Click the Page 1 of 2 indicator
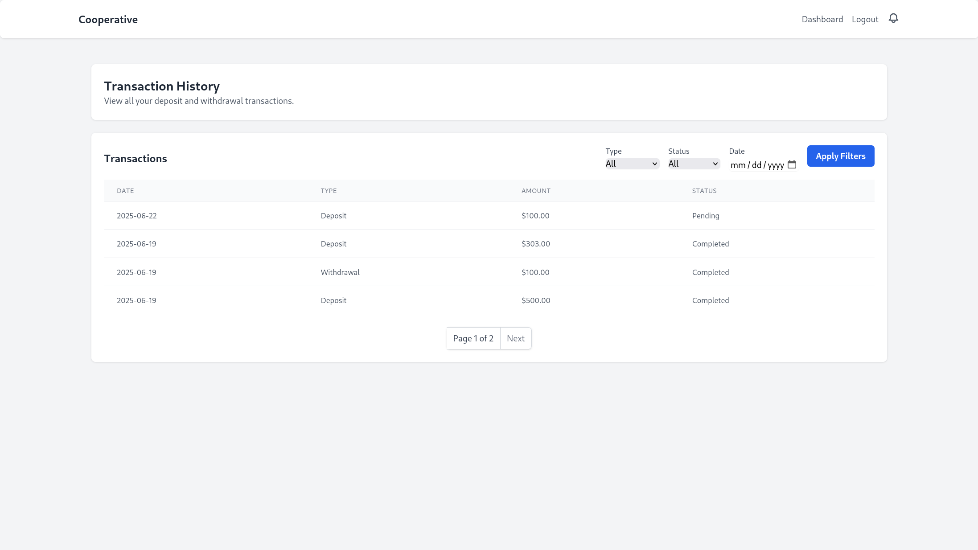 [x=473, y=338]
